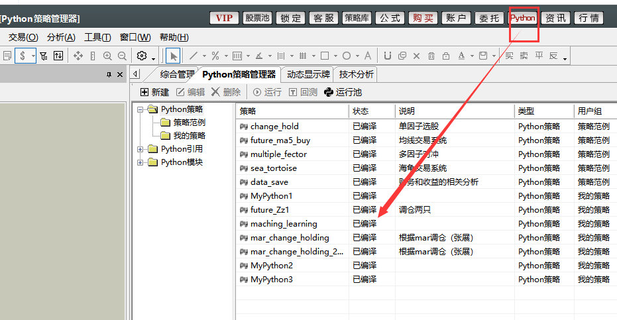Image resolution: width=617 pixels, height=320 pixels.
Task: Open dropdown arrow beside settings gear
Action: click(x=153, y=59)
